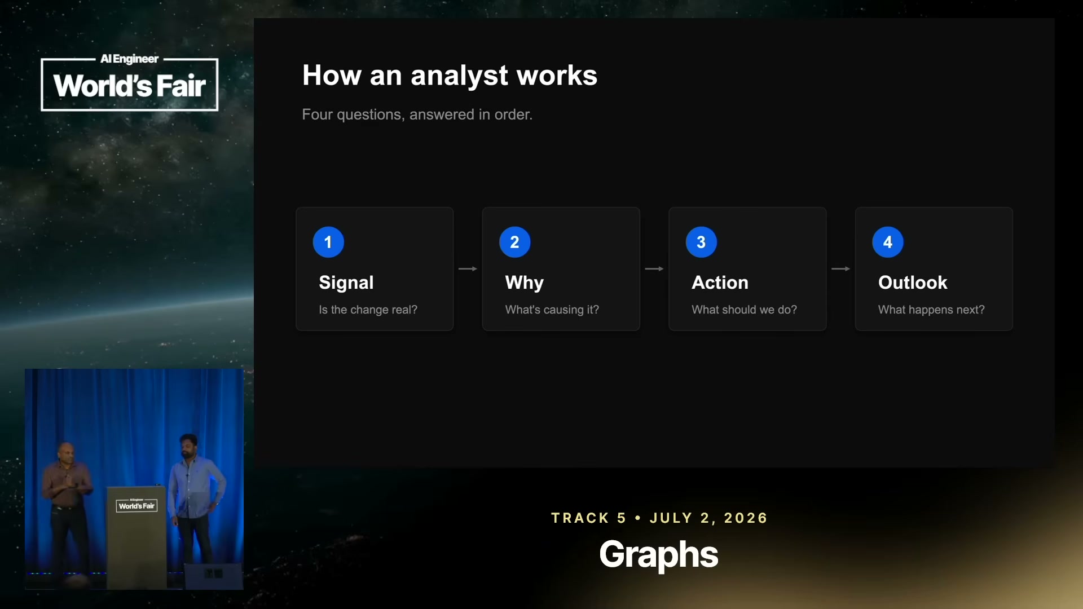Select the Why card heading
The width and height of the screenshot is (1083, 609).
coord(525,283)
